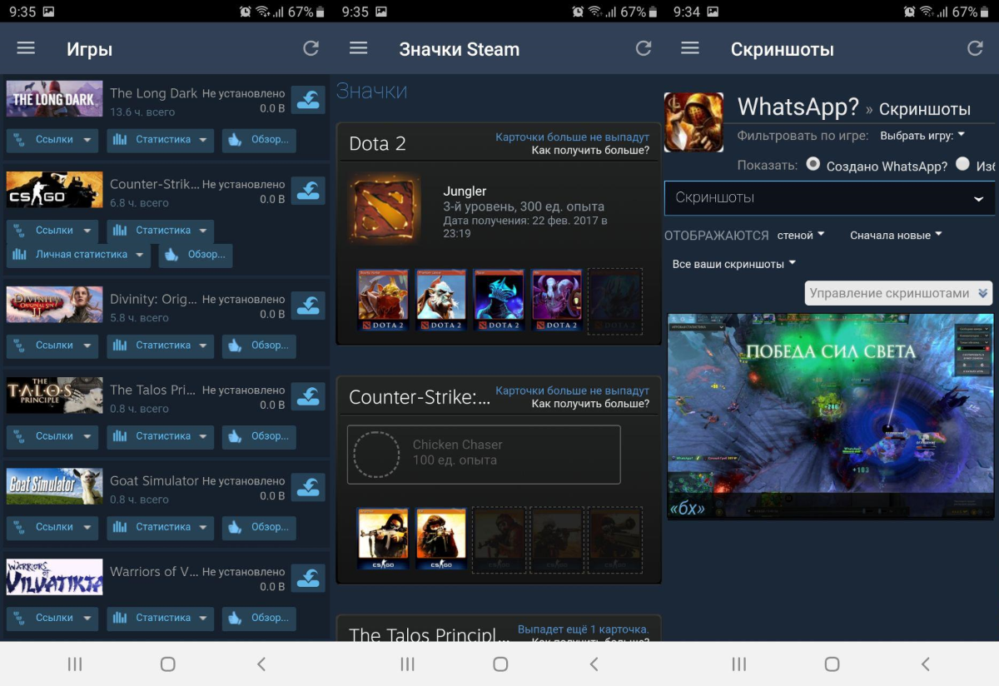Open second CS:GO trading card
This screenshot has width=999, height=686.
pyautogui.click(x=441, y=539)
